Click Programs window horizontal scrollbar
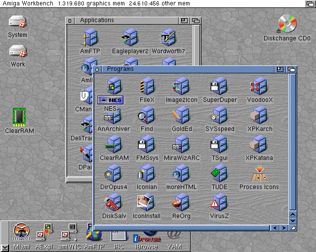 (x=182, y=228)
